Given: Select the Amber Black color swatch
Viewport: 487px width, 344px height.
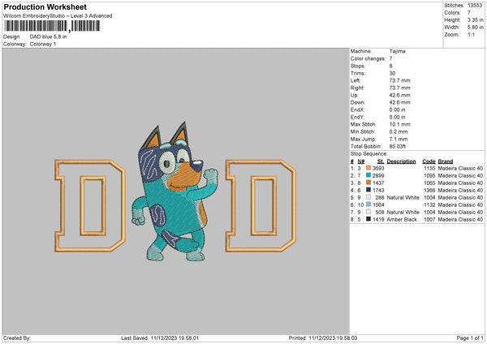Looking at the screenshot, I should tap(368, 219).
